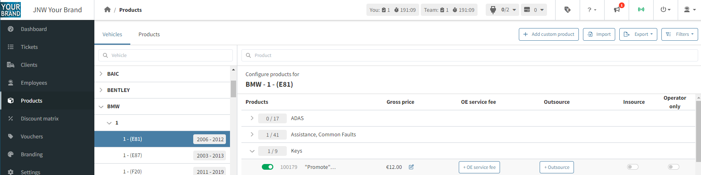Viewport: 701px width, 175px height.
Task: Open the help question mark menu
Action: click(592, 10)
